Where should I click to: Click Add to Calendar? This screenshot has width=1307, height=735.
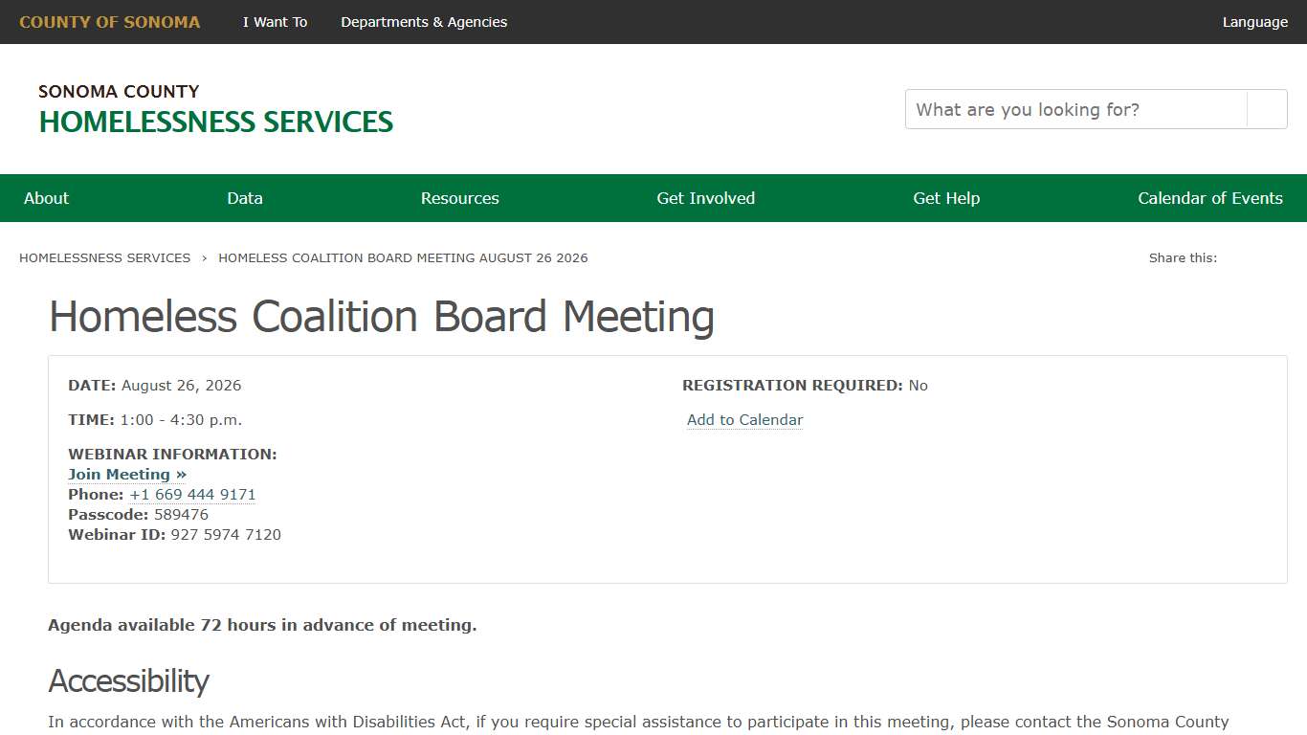point(744,419)
